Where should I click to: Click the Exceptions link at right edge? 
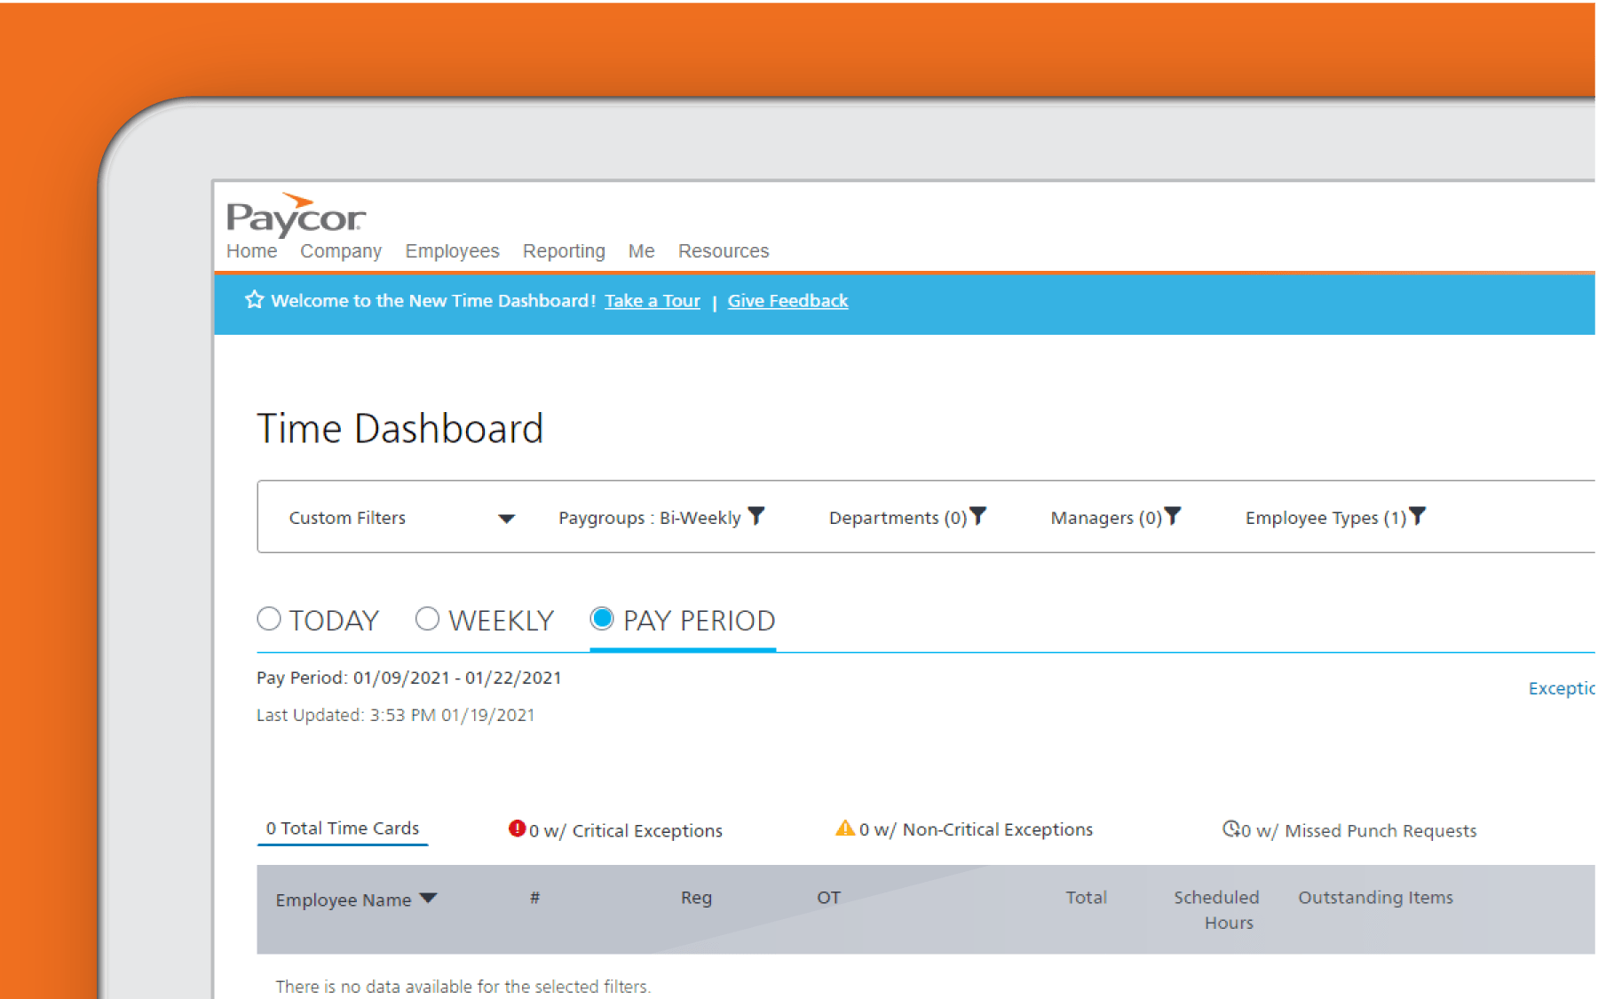pyautogui.click(x=1562, y=688)
